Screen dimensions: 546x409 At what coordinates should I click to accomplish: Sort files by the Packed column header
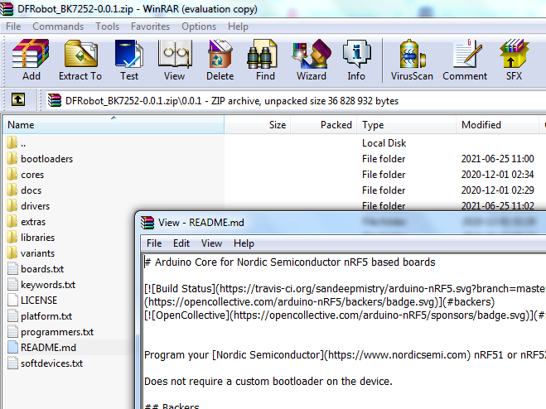click(323, 125)
